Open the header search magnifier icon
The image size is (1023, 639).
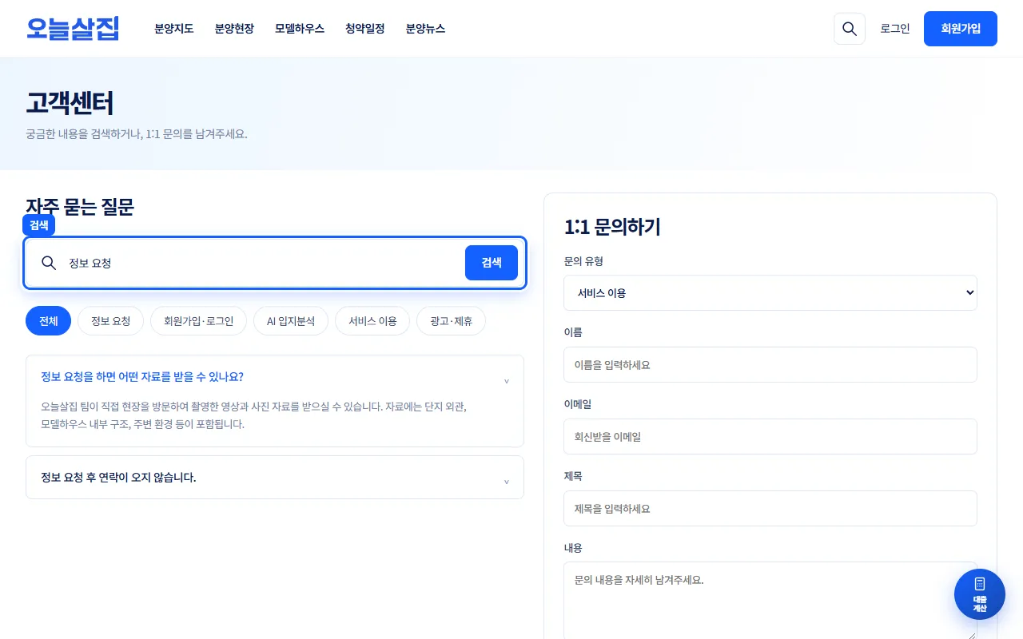850,29
